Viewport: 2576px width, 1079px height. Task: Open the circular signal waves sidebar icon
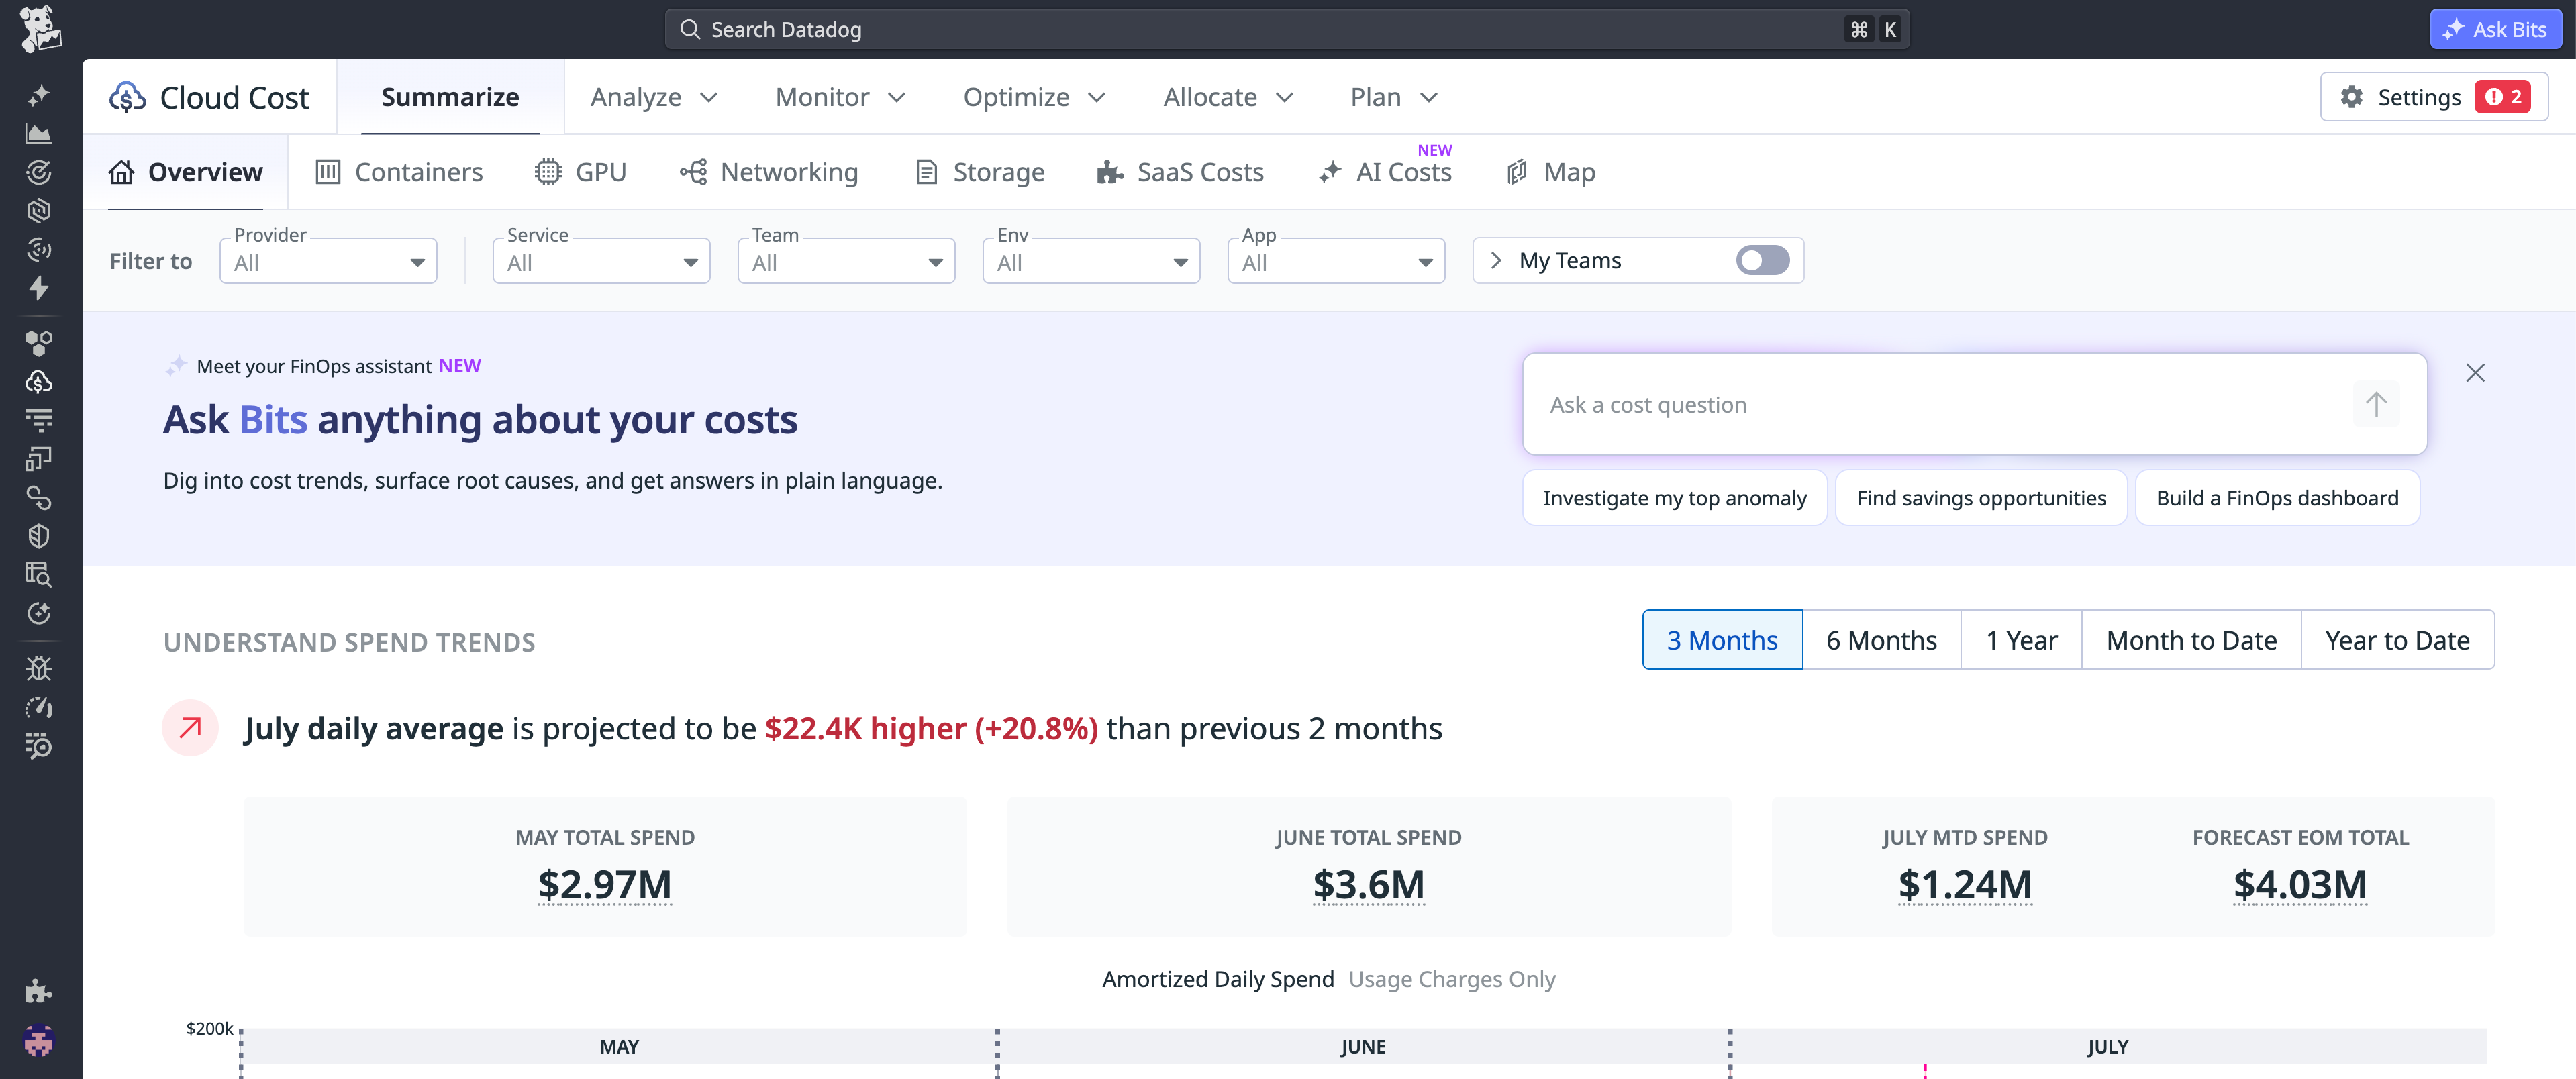(39, 249)
